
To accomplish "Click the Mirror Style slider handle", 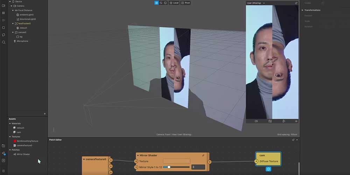I will click(x=169, y=167).
